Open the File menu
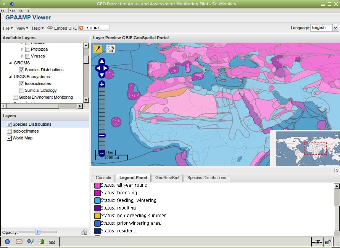This screenshot has width=340, height=248. tap(8, 28)
